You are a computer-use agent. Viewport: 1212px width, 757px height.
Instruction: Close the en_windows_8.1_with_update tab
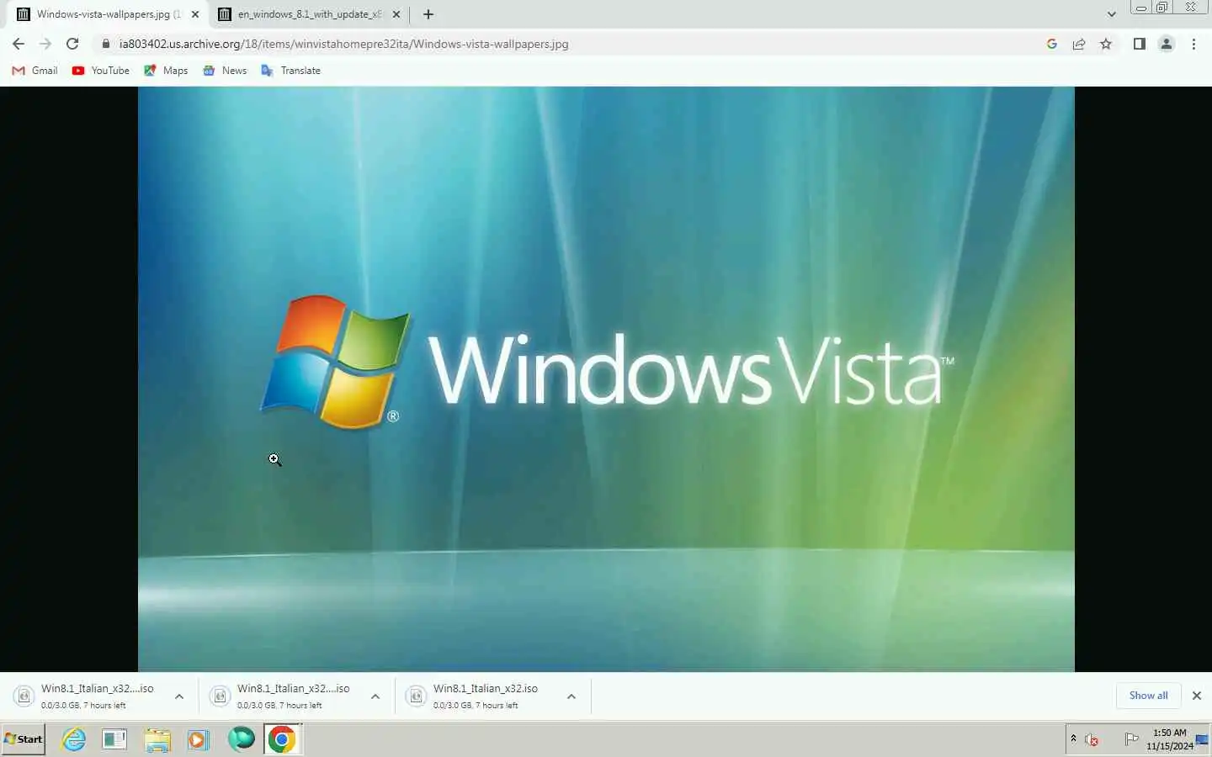tap(396, 14)
